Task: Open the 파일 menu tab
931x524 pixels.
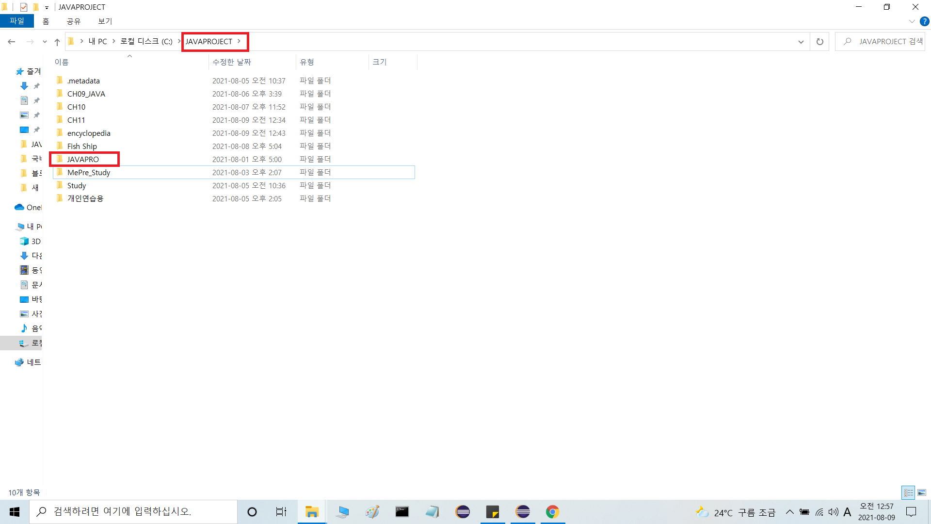Action: point(17,21)
